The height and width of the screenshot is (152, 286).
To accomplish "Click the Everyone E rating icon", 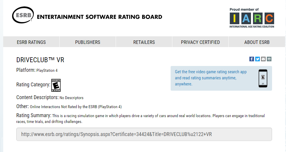I will 56,85.
